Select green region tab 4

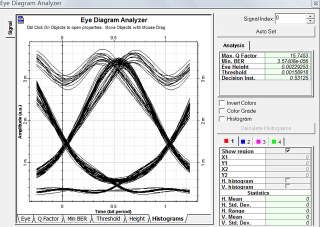pyautogui.click(x=276, y=141)
